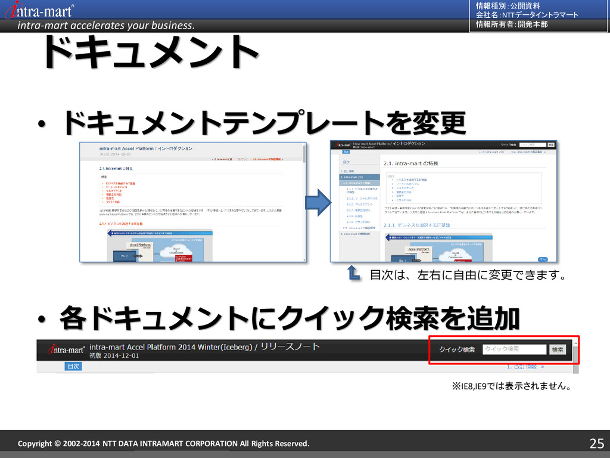Click red '2.1.1' subheading in old template screenshot
Viewport: 610px width, 458px height.
(x=121, y=224)
